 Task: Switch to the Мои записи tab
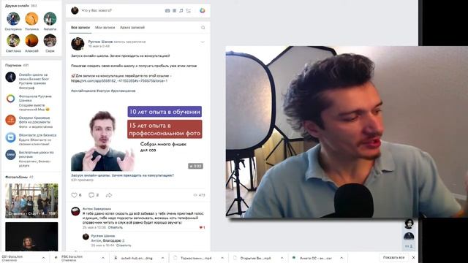click(x=105, y=28)
